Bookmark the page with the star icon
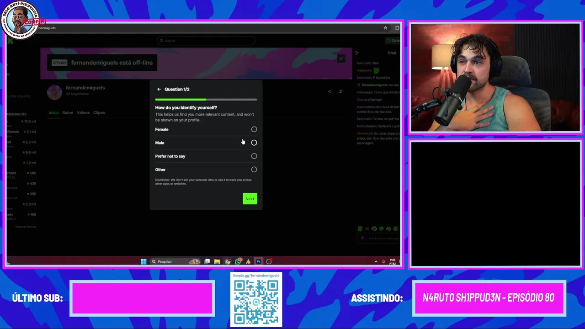 click(385, 28)
